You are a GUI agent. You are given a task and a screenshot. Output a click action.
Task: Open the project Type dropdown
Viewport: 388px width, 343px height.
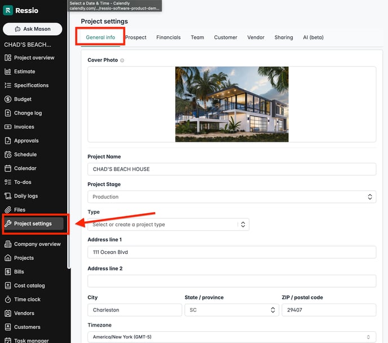[242, 225]
